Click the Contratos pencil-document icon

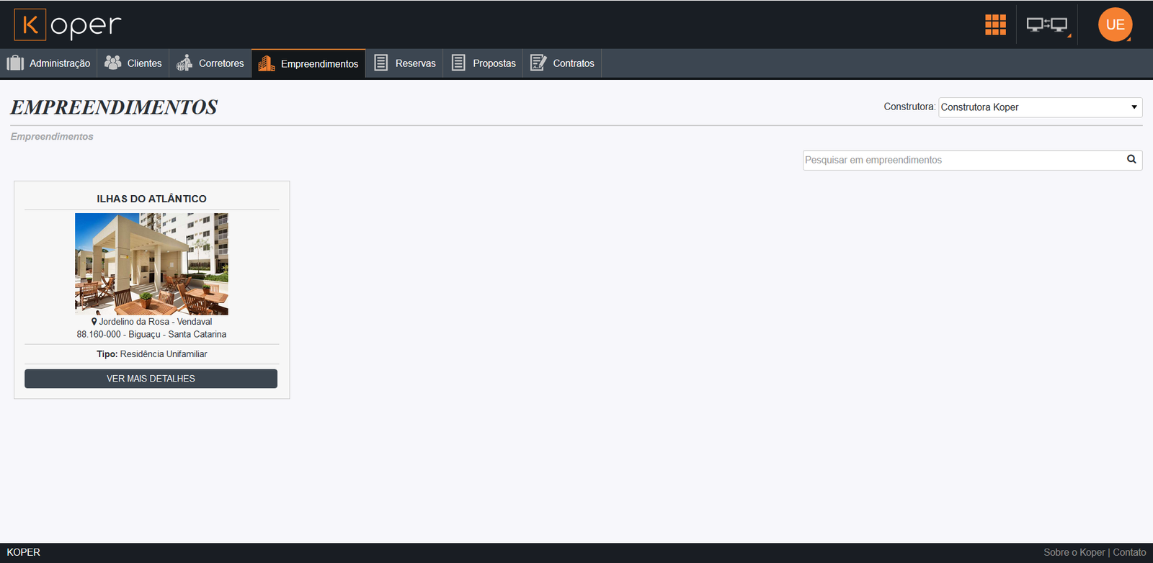[538, 63]
